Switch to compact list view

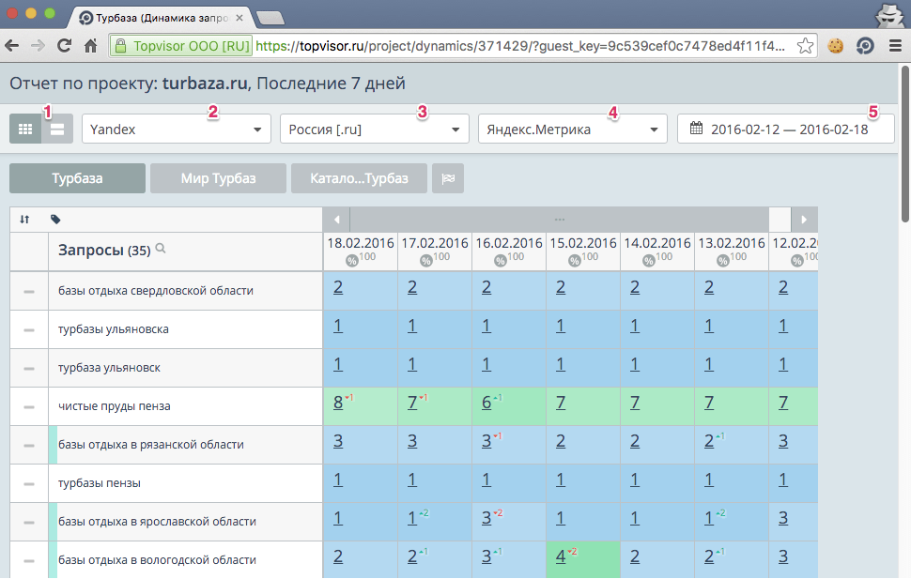[x=57, y=129]
